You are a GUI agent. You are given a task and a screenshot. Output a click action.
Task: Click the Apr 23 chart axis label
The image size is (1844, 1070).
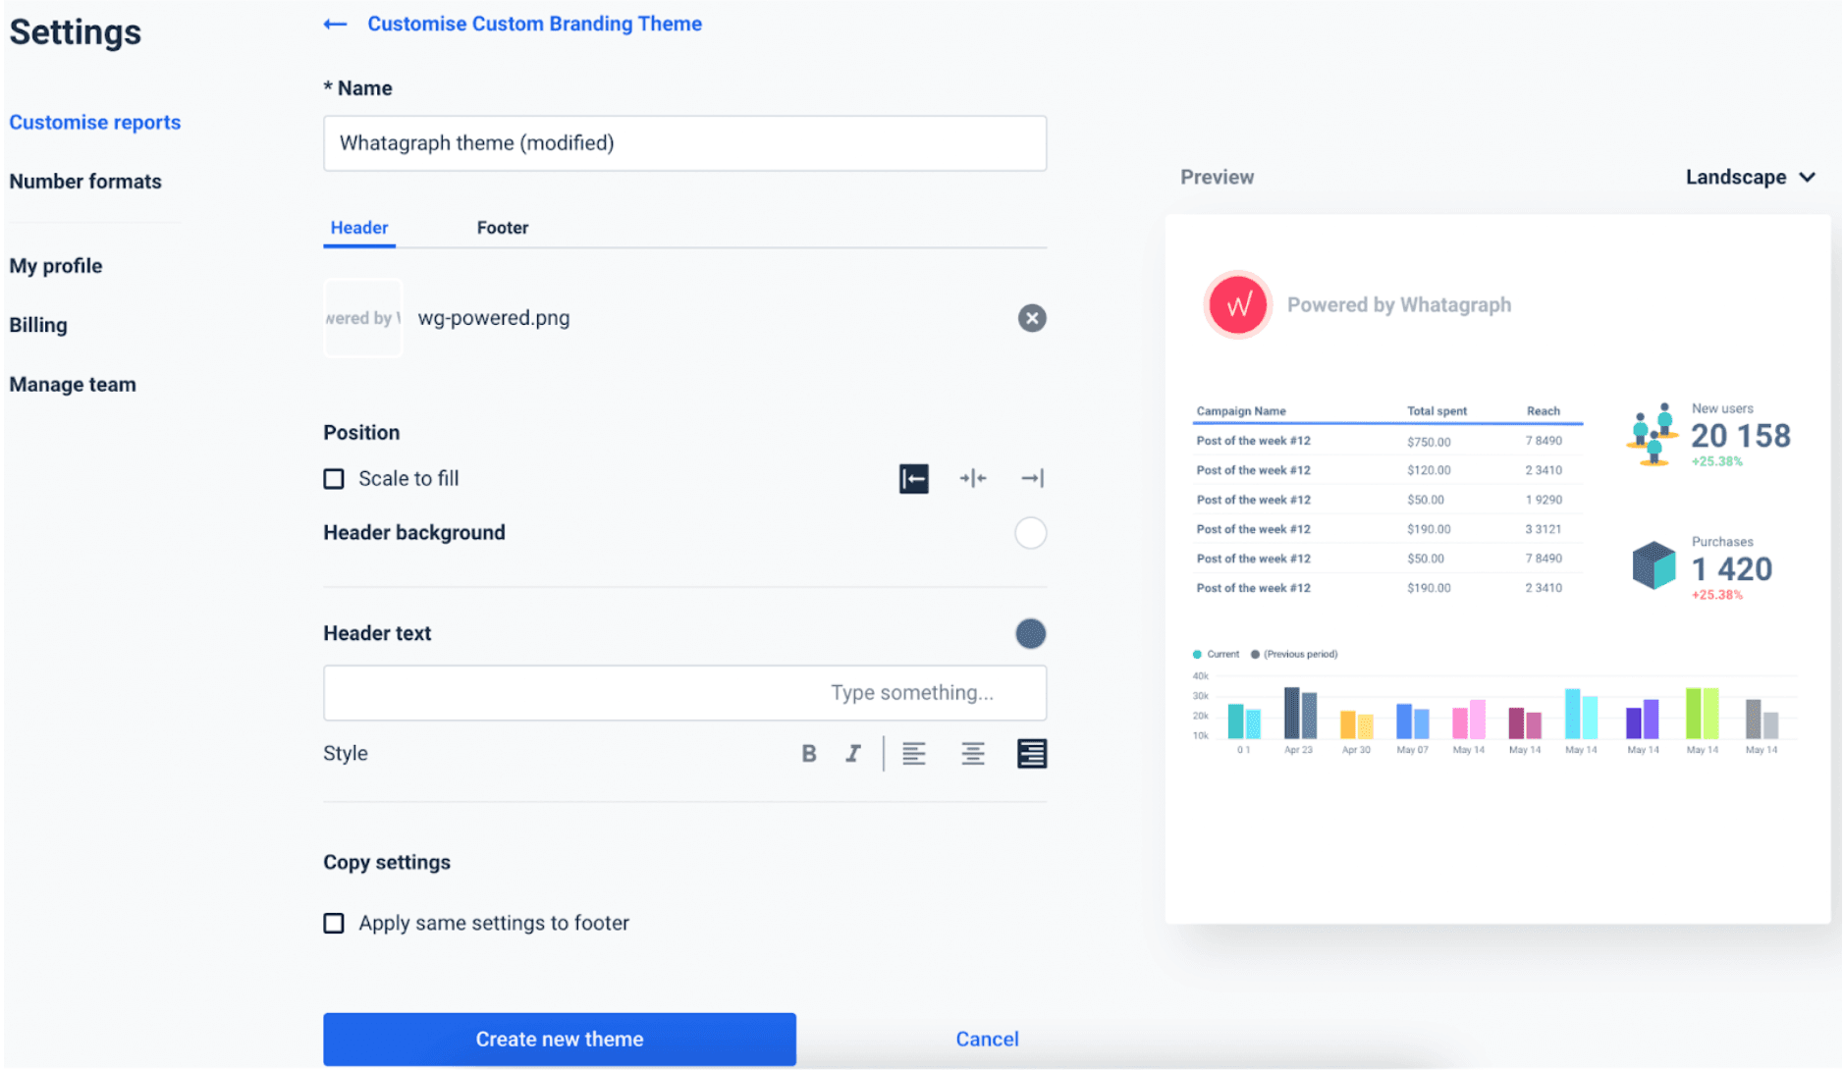coord(1297,750)
